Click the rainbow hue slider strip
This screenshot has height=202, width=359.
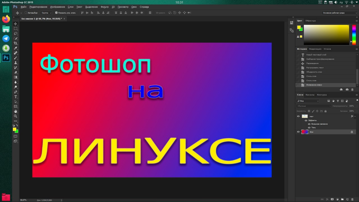(354, 35)
